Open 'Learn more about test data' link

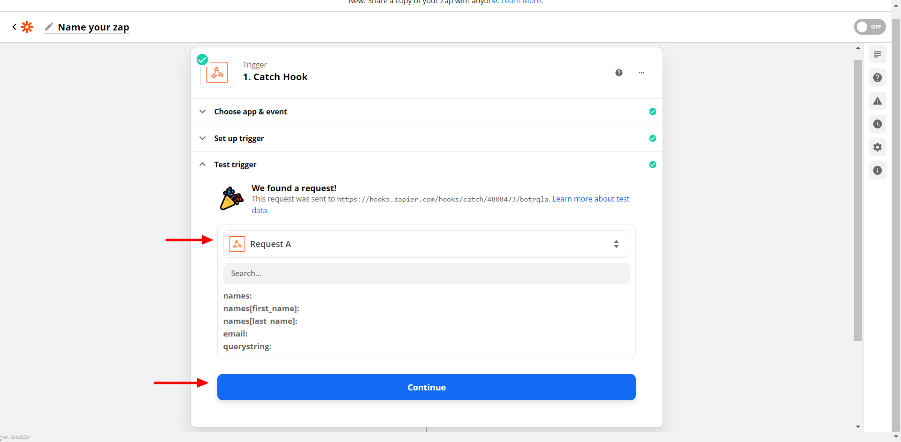pos(591,199)
